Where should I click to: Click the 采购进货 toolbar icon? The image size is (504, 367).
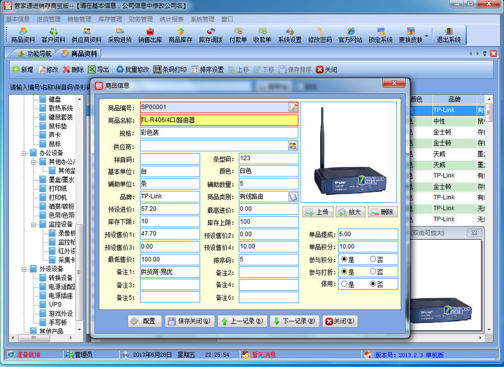coord(120,35)
